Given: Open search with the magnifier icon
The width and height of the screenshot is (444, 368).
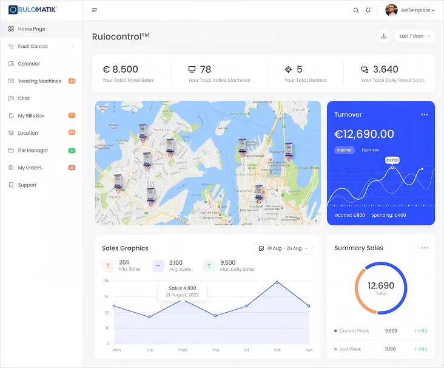Looking at the screenshot, I should click(356, 10).
